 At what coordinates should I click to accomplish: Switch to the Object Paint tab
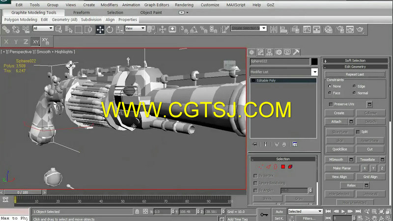click(x=151, y=13)
